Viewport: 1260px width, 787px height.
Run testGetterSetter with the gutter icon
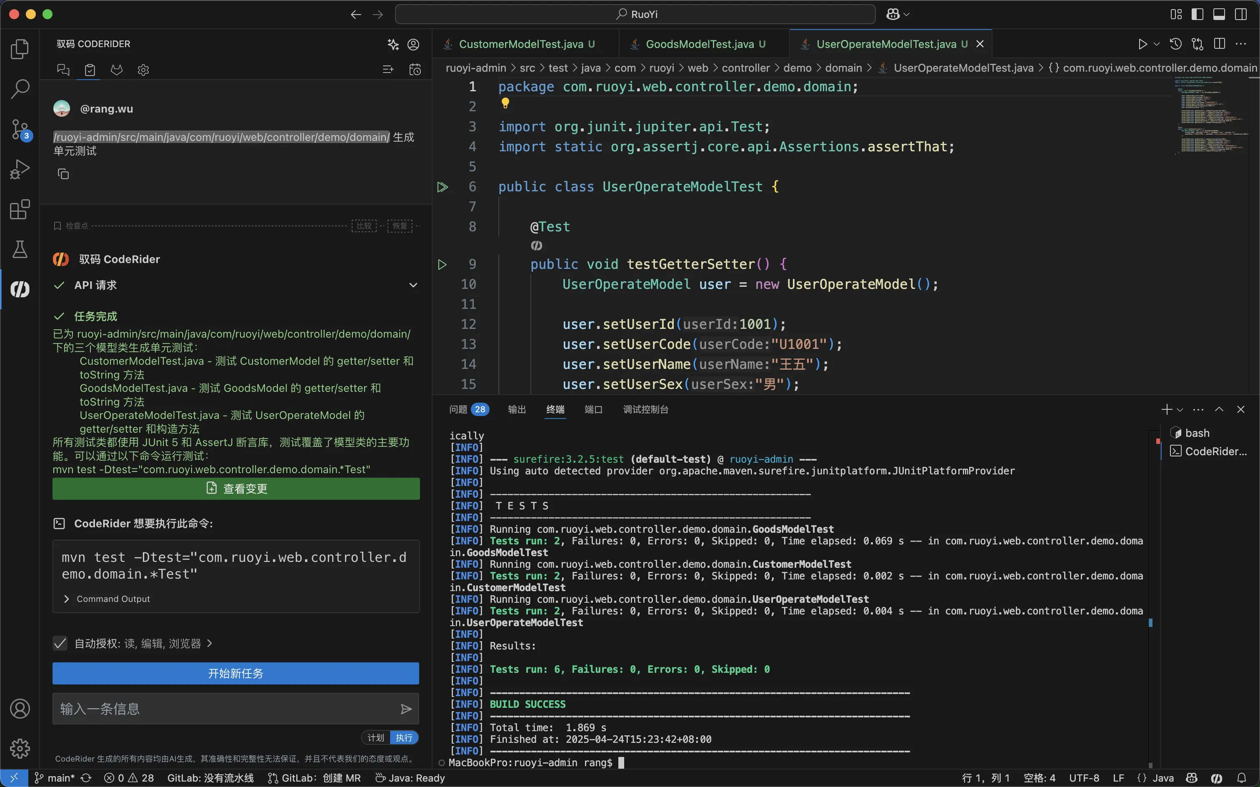(442, 264)
